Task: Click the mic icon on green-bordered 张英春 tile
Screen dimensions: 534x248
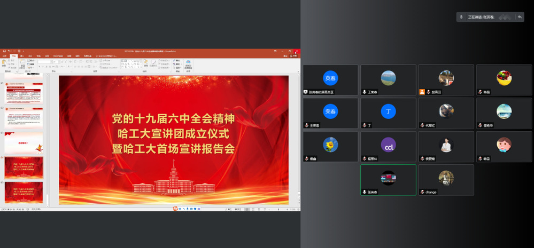Action: pyautogui.click(x=365, y=192)
